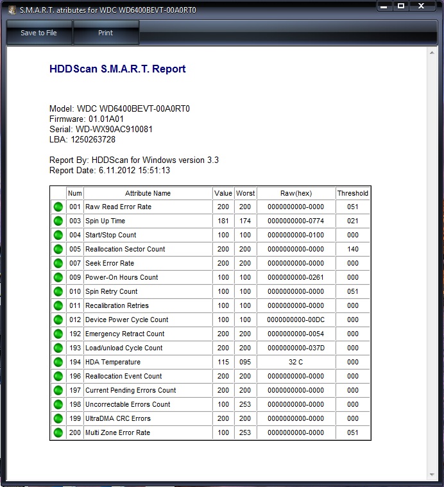Click attribute number 194 cell
The image size is (444, 487).
point(75,362)
